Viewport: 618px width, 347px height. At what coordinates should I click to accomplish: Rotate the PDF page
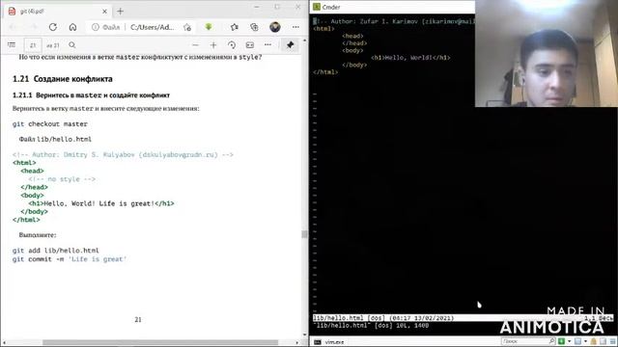pyautogui.click(x=232, y=45)
